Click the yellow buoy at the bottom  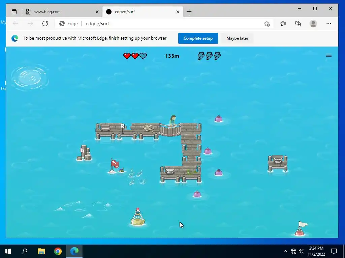point(138,217)
